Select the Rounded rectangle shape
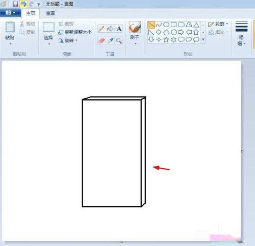This screenshot has height=246, width=255. (181, 25)
